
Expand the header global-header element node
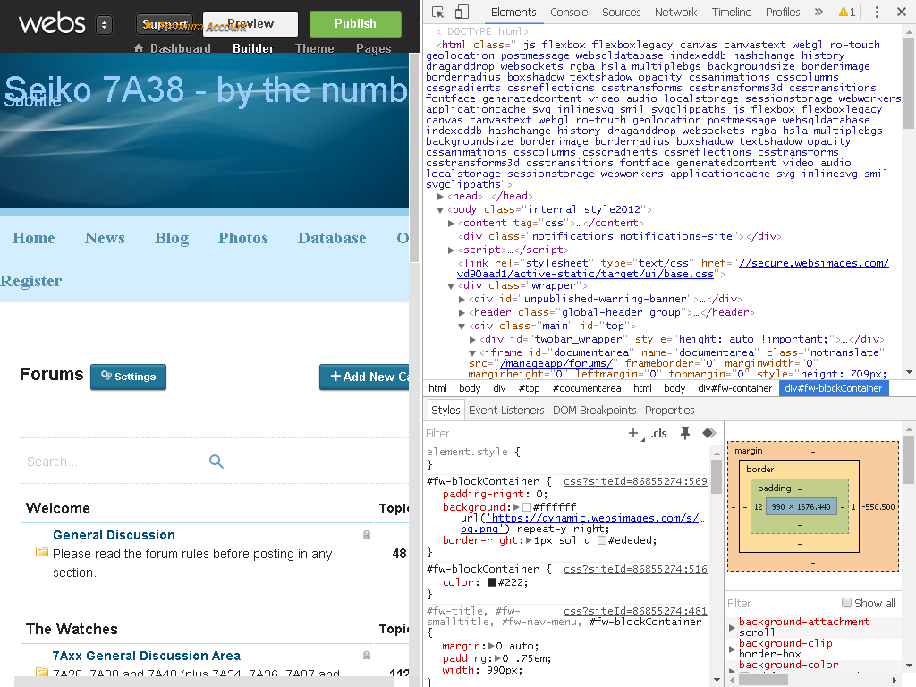pos(462,312)
